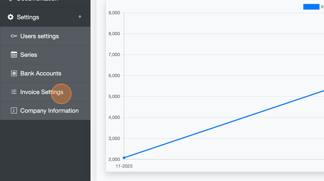Select the Settings menu label
Viewport: 324px width, 181px height.
28,17
